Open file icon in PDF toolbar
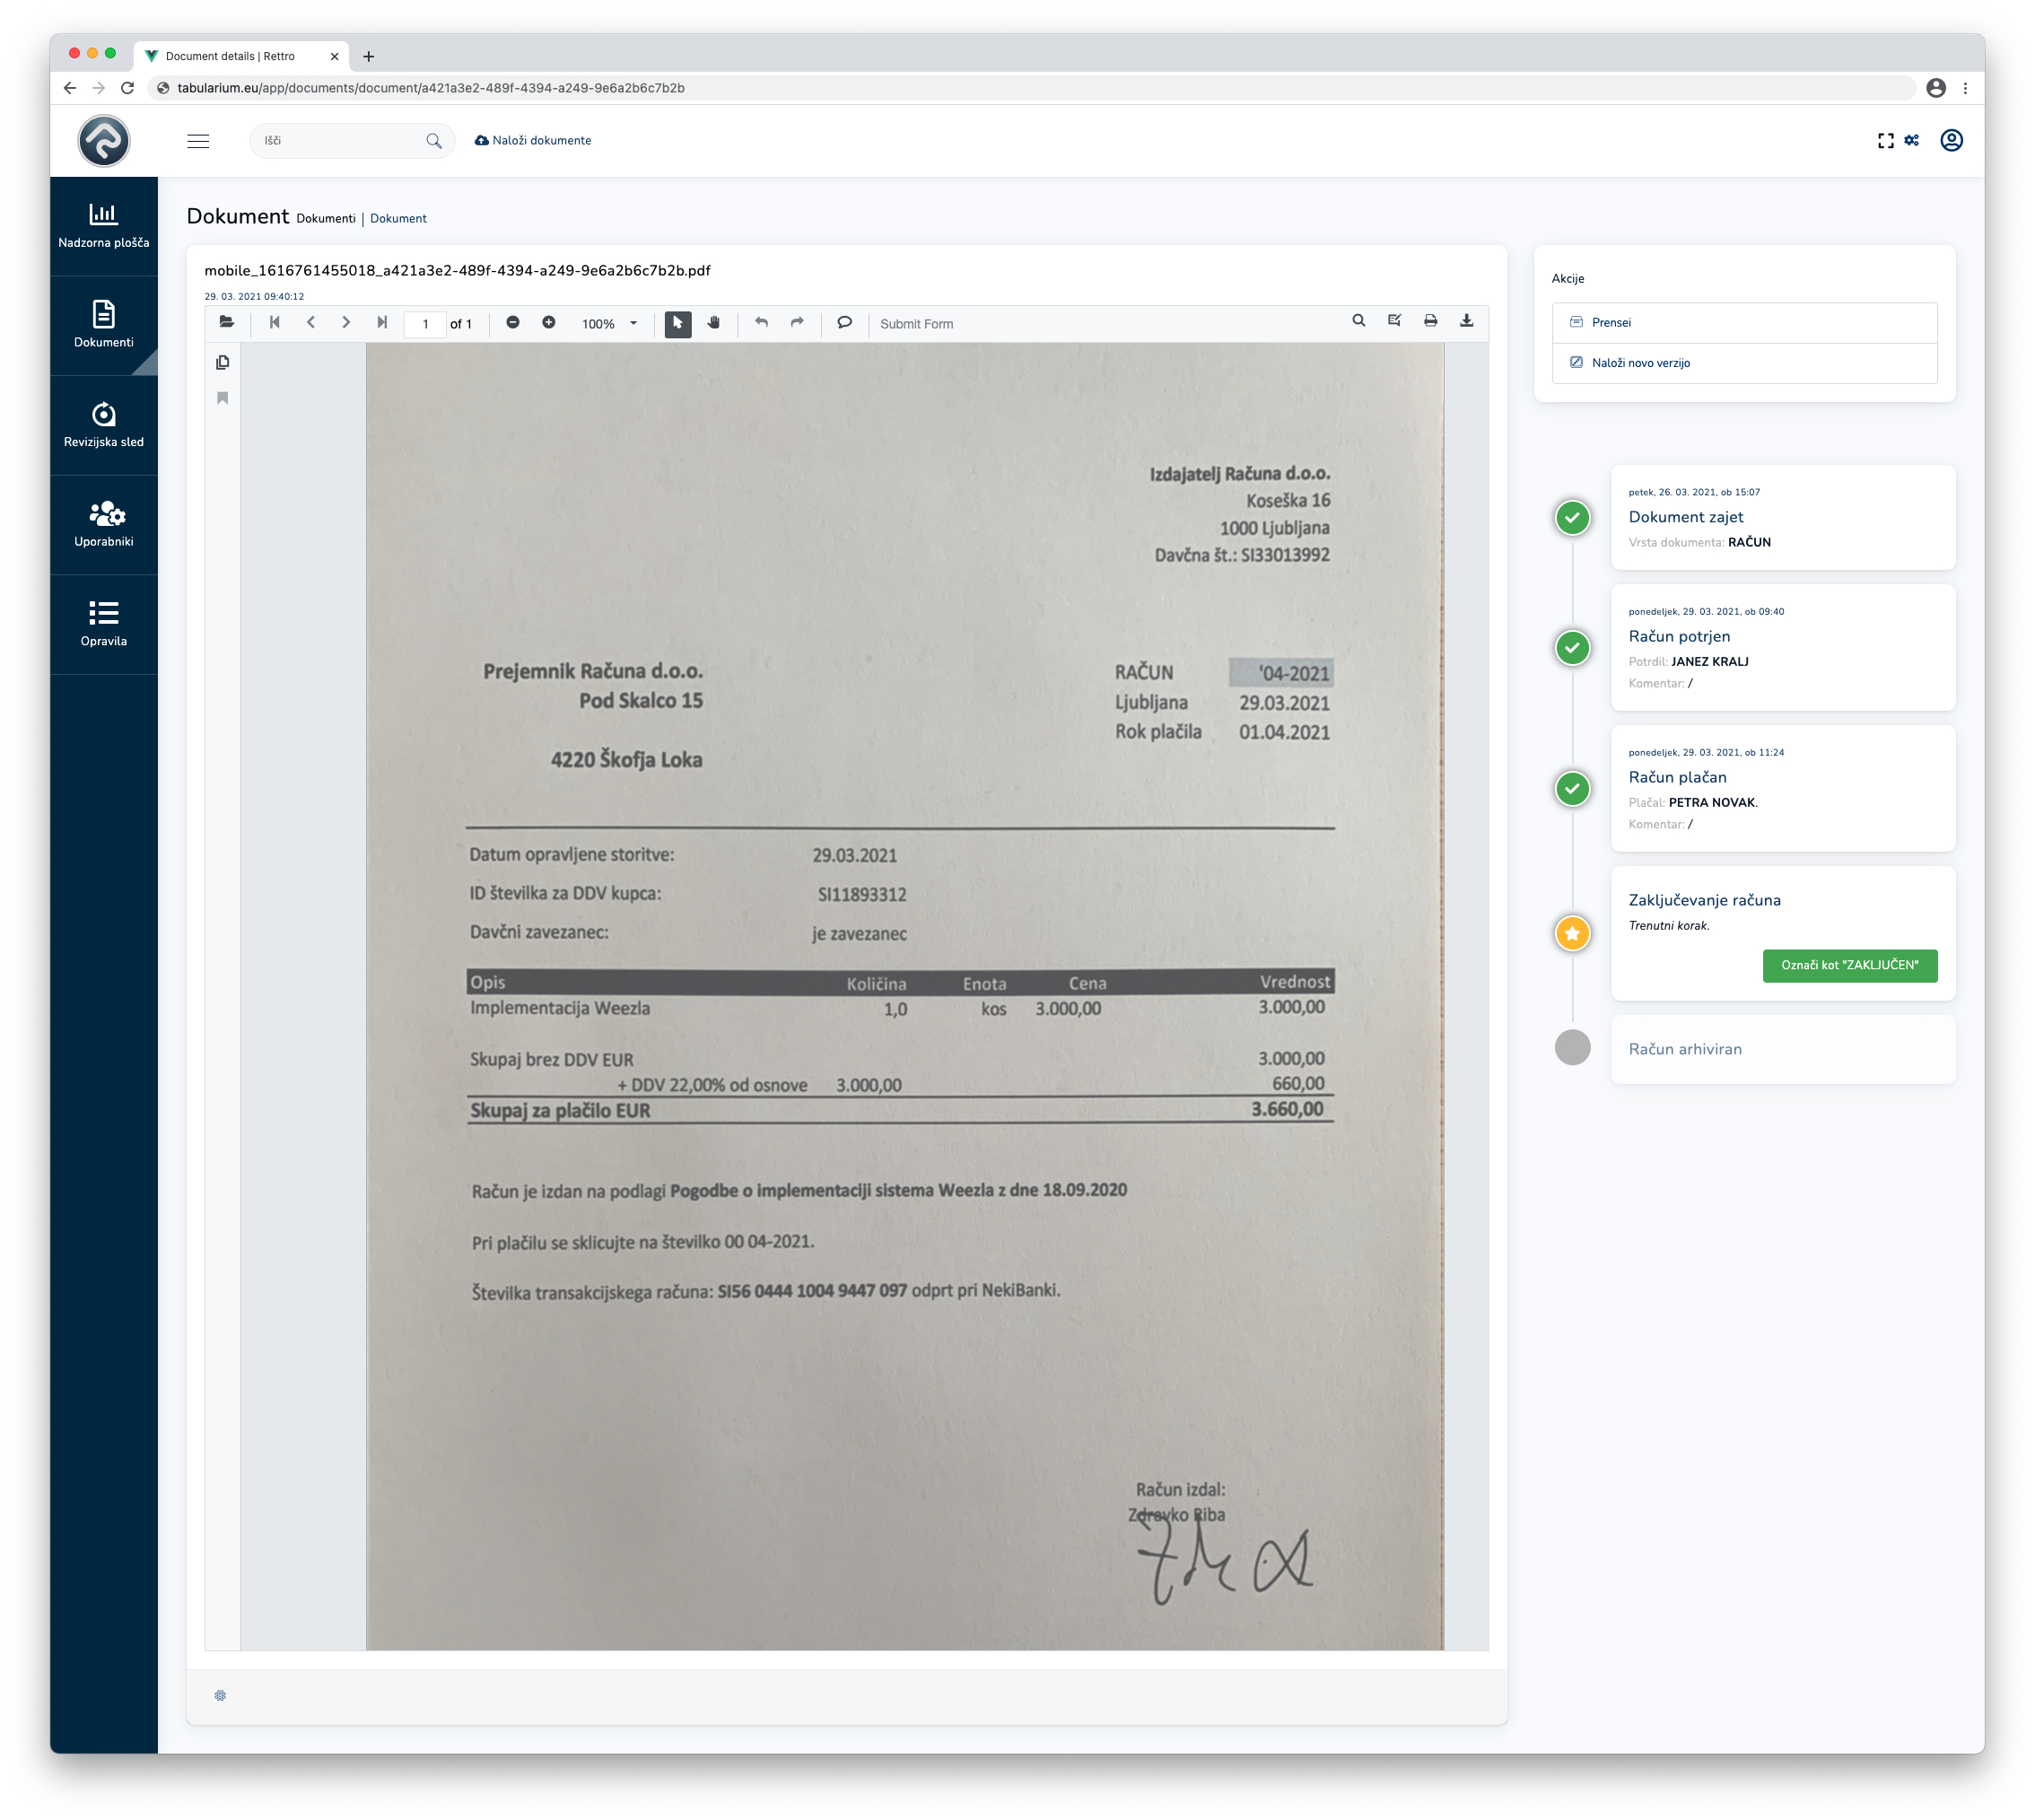The width and height of the screenshot is (2035, 1820). click(x=227, y=322)
